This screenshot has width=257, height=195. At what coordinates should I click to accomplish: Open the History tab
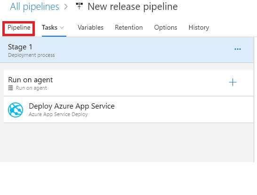tap(199, 27)
